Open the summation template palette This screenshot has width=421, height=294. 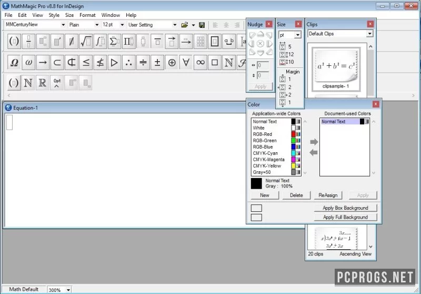pos(114,42)
